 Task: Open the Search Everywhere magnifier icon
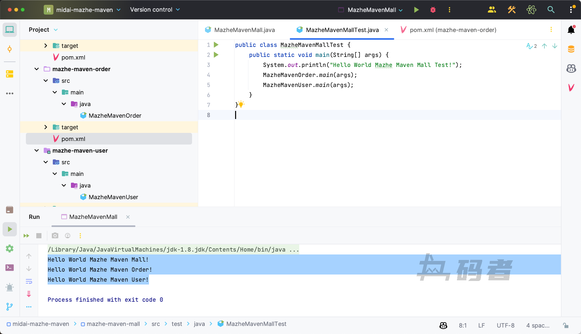(x=551, y=10)
